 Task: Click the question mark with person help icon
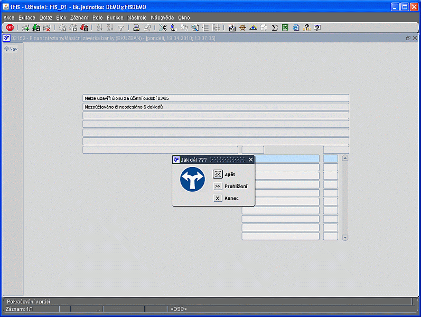[306, 27]
